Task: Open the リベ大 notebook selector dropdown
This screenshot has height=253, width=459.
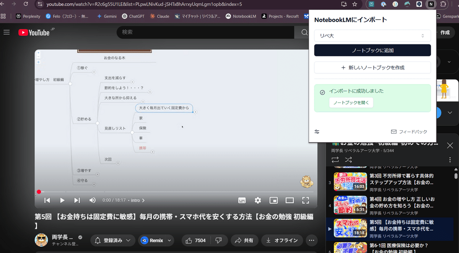Action: coord(372,36)
